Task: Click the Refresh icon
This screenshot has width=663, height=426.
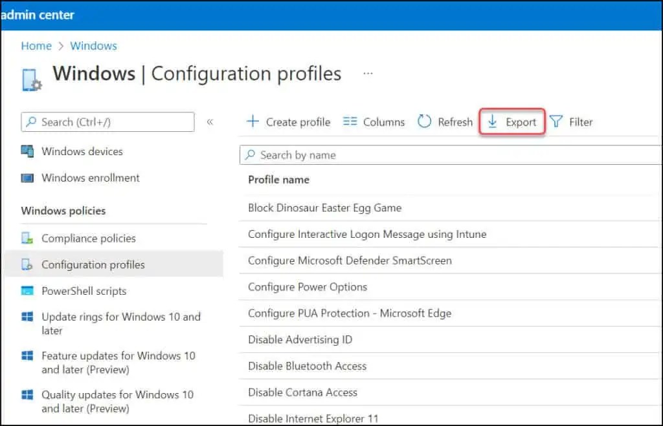Action: (x=424, y=122)
